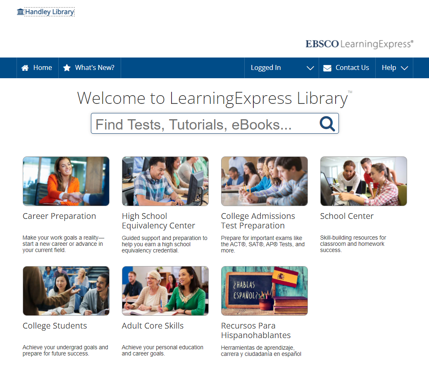Select Home in the navigation bar
Image resolution: width=429 pixels, height=377 pixels.
(x=43, y=67)
